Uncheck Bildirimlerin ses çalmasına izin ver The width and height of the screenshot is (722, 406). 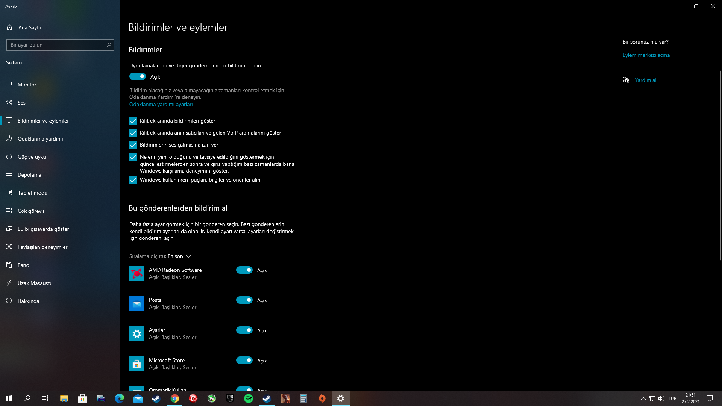pyautogui.click(x=133, y=145)
